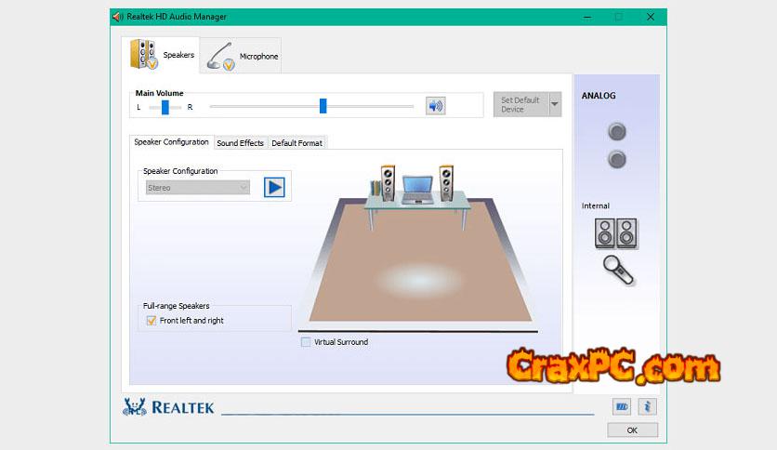Image resolution: width=777 pixels, height=450 pixels.
Task: Adjust the left-right balance slider handle
Action: click(x=165, y=107)
